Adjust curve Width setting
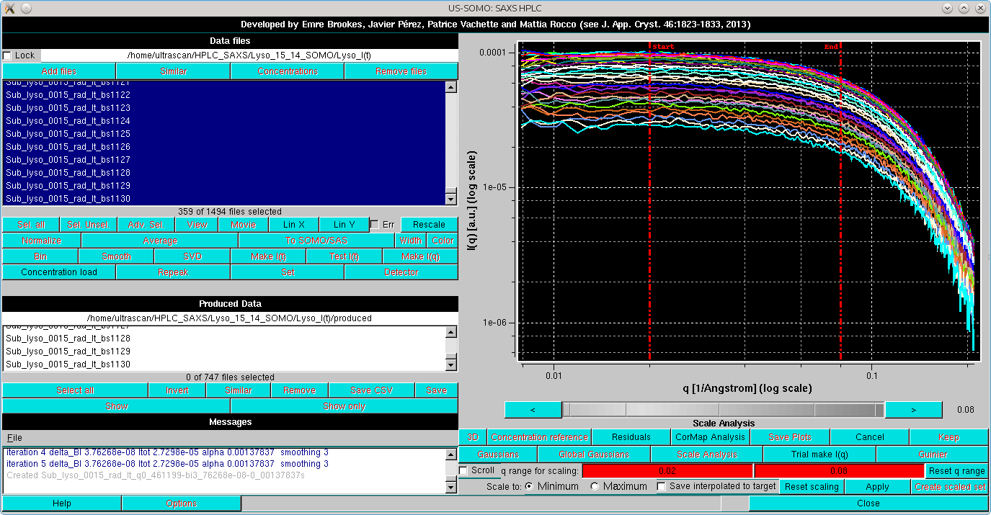The width and height of the screenshot is (991, 515). tap(410, 240)
